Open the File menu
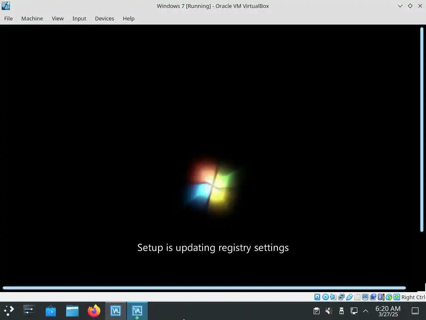Image resolution: width=426 pixels, height=320 pixels. pos(8,18)
